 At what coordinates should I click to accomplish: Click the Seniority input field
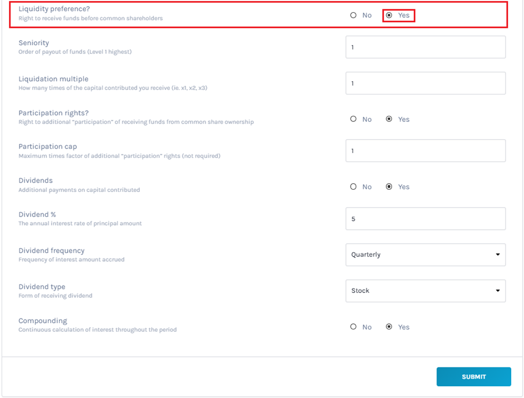click(x=425, y=47)
